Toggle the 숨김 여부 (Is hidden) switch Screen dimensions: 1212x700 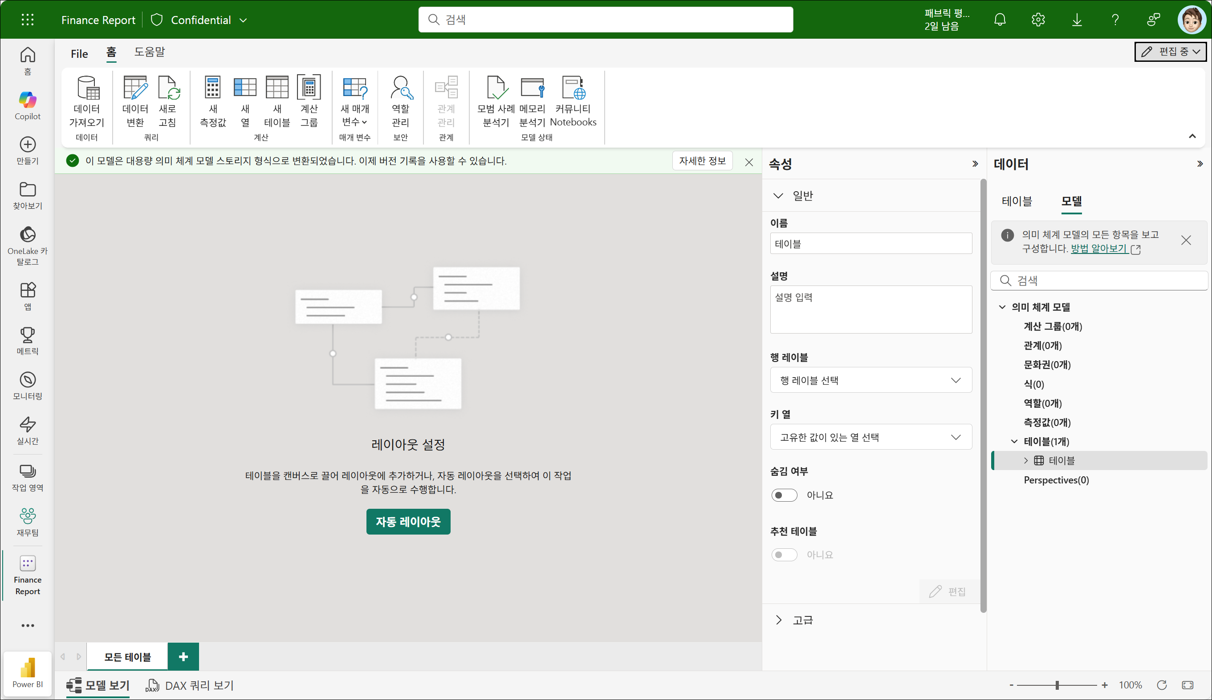pyautogui.click(x=784, y=495)
